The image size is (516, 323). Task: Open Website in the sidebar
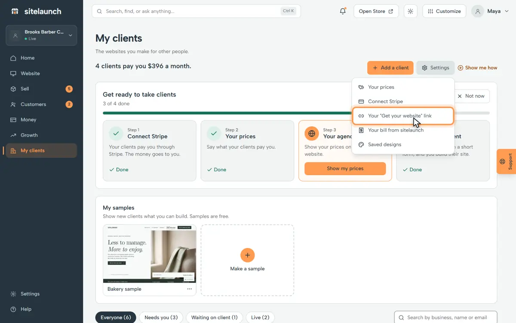coord(41,74)
